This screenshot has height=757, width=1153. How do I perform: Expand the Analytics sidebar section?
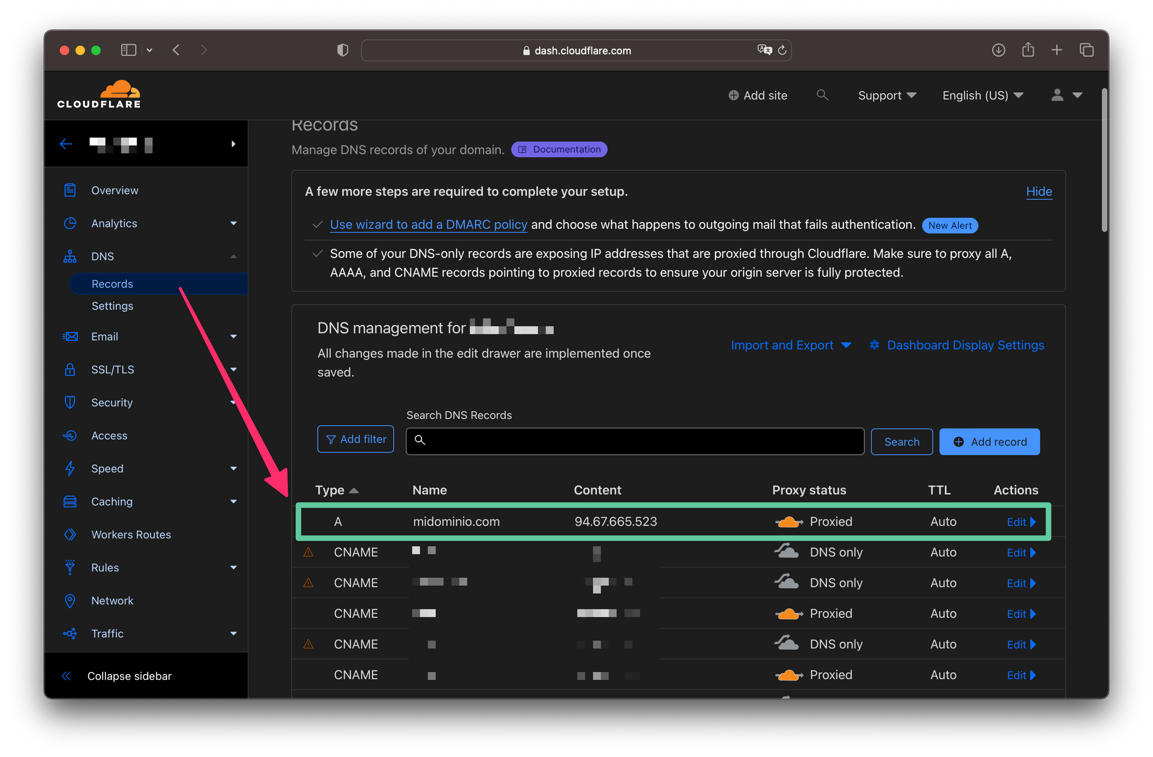233,224
